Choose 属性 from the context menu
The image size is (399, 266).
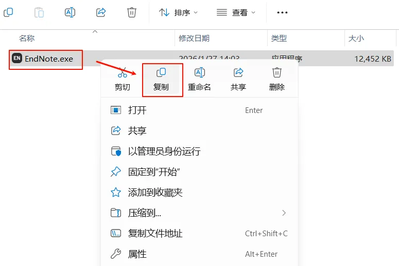[x=199, y=254]
